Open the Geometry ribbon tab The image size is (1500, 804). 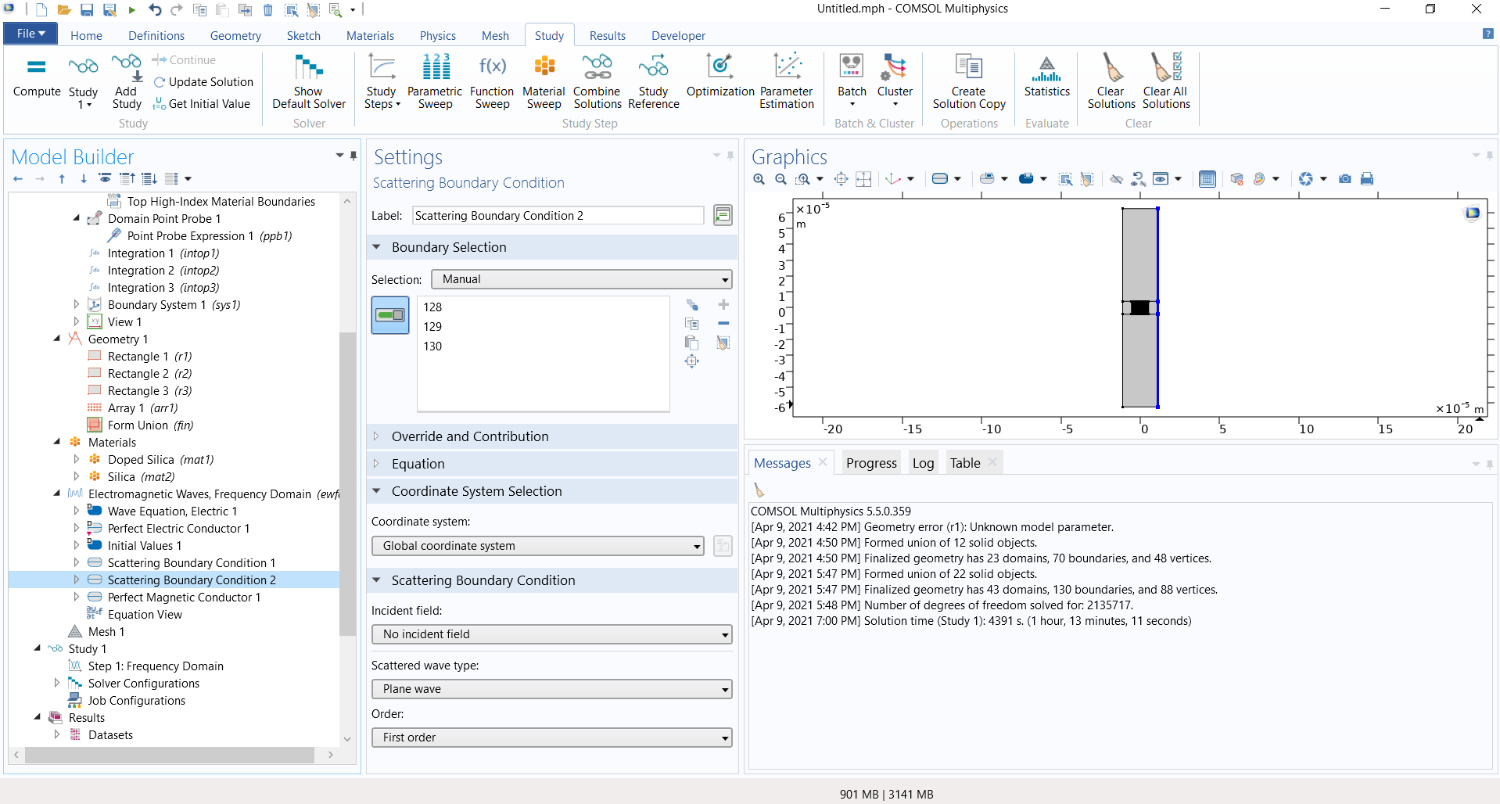click(x=235, y=36)
